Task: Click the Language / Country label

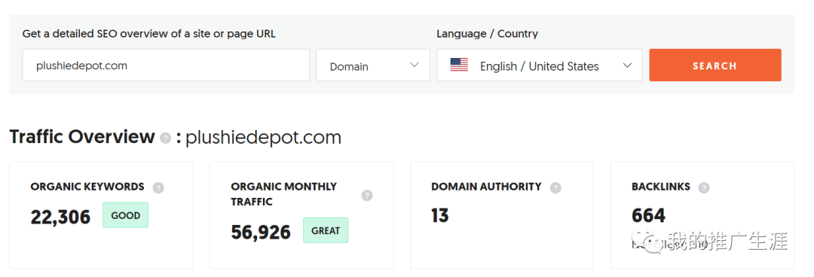Action: [487, 34]
